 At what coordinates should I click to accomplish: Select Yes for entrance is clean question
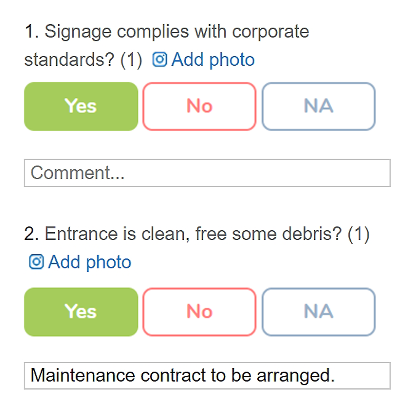pyautogui.click(x=81, y=312)
